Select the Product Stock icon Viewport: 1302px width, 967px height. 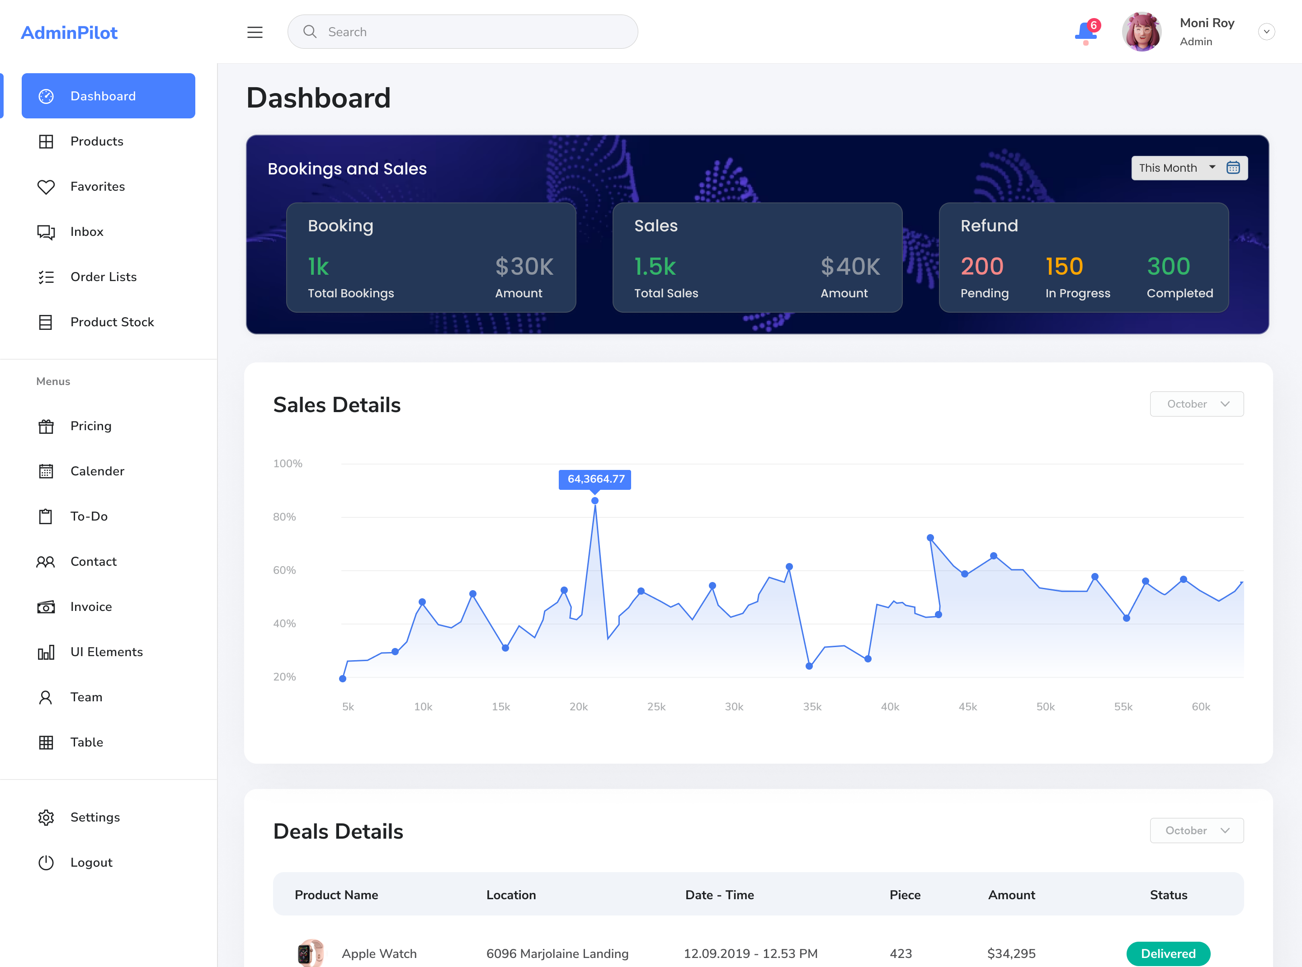[46, 322]
